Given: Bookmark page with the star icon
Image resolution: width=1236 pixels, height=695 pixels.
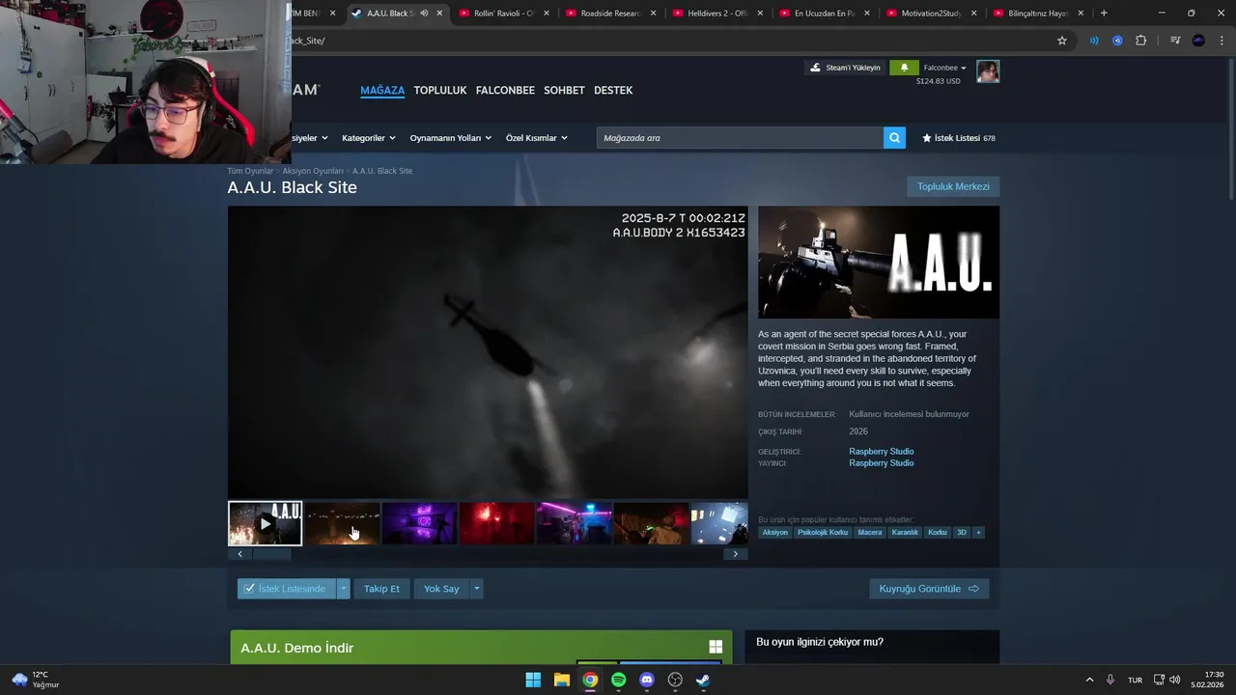Looking at the screenshot, I should 1062,41.
